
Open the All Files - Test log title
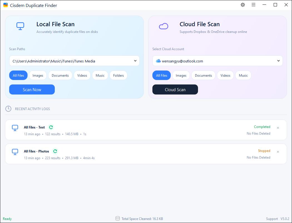pos(34,127)
